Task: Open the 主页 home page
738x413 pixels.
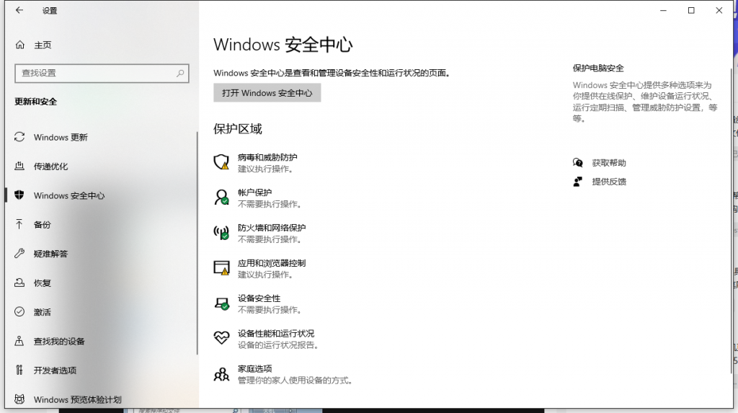Action: (42, 45)
